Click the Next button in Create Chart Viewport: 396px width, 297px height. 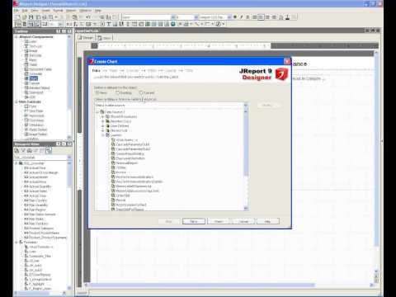pos(194,221)
